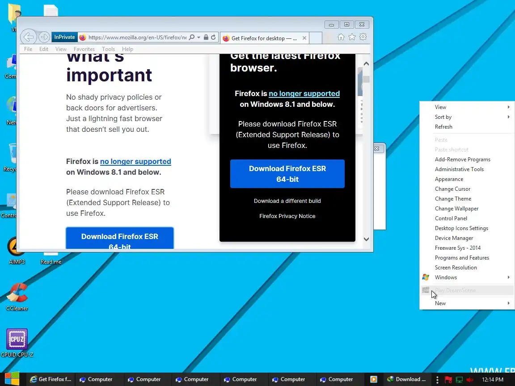Viewport: 515px width, 386px height.
Task: Click the page scrollbar up arrow
Action: tap(366, 64)
